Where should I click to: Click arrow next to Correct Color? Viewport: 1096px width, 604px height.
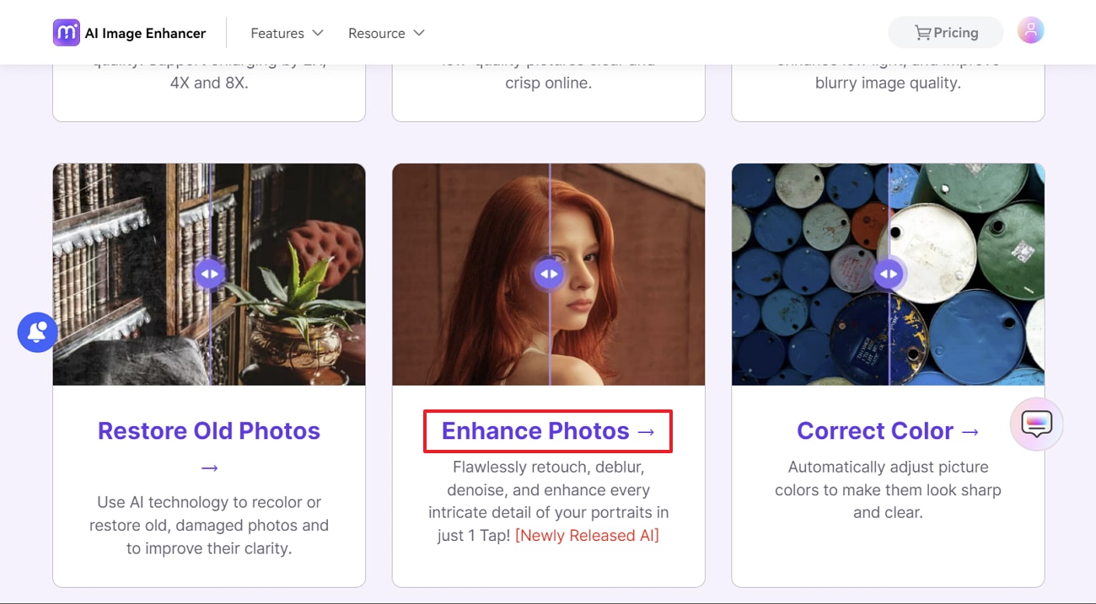[x=970, y=431]
